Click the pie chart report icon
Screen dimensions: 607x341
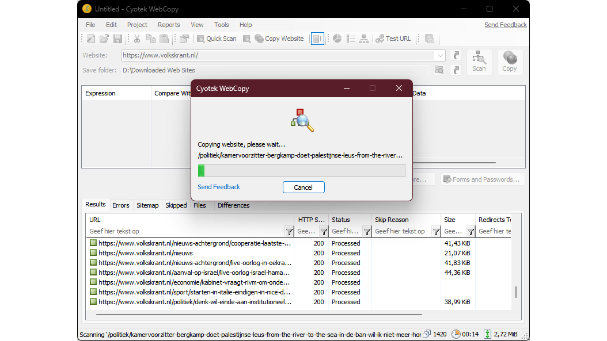[337, 39]
